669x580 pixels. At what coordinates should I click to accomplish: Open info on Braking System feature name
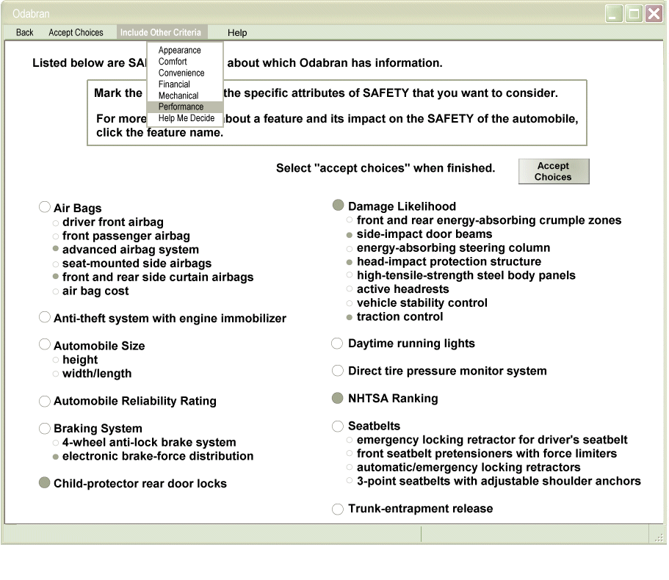coord(98,429)
